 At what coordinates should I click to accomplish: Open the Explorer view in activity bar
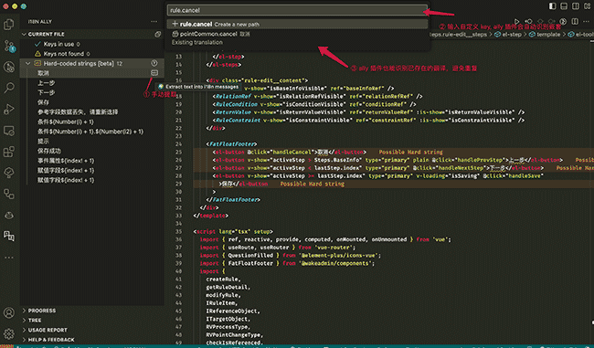pyautogui.click(x=9, y=25)
